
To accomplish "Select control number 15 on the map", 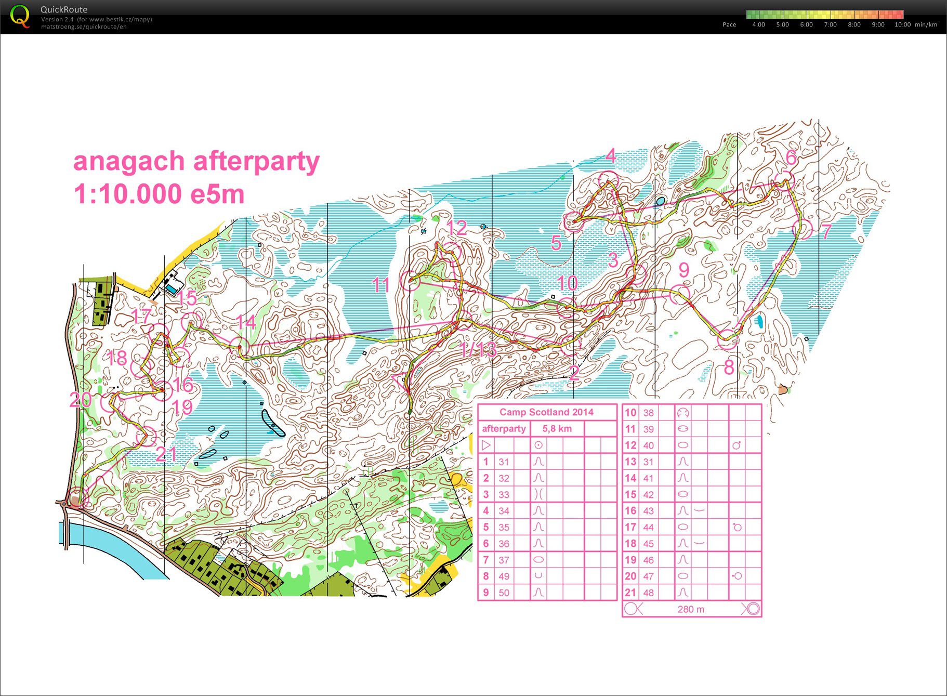I will (187, 298).
